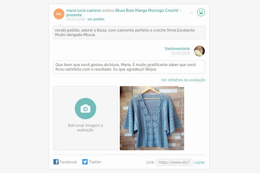Click the MC orange avatar circle

point(59,14)
